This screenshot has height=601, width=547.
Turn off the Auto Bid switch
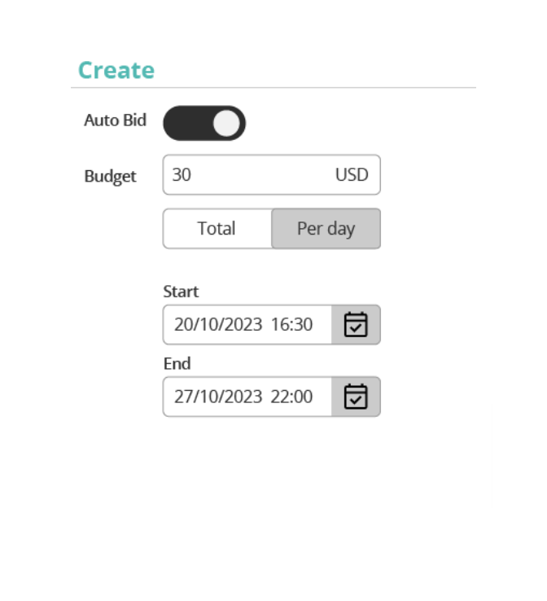[204, 123]
